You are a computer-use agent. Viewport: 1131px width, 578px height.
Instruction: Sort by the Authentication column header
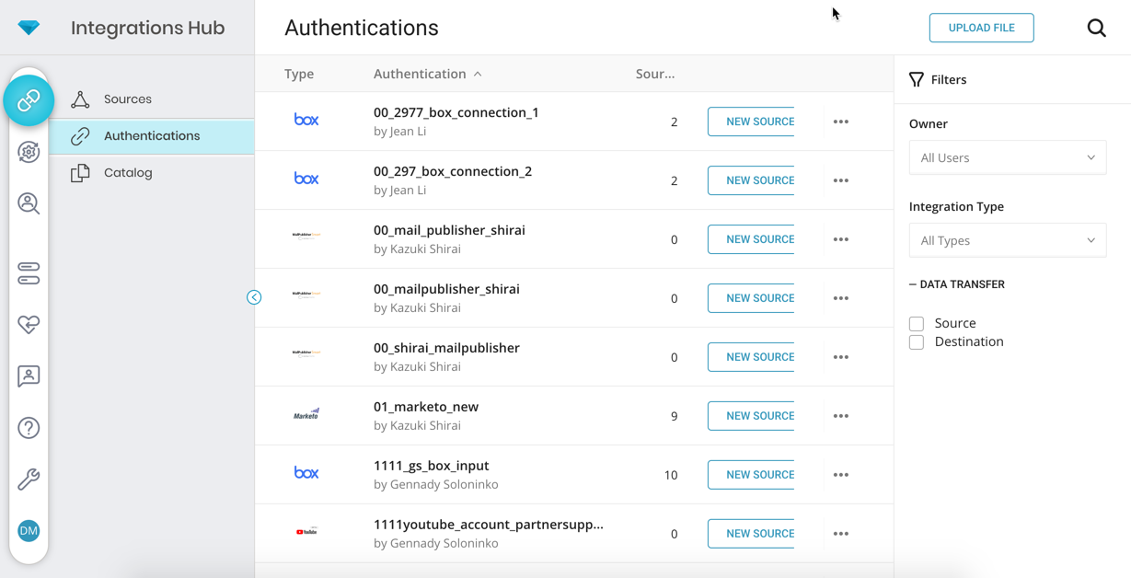(420, 74)
